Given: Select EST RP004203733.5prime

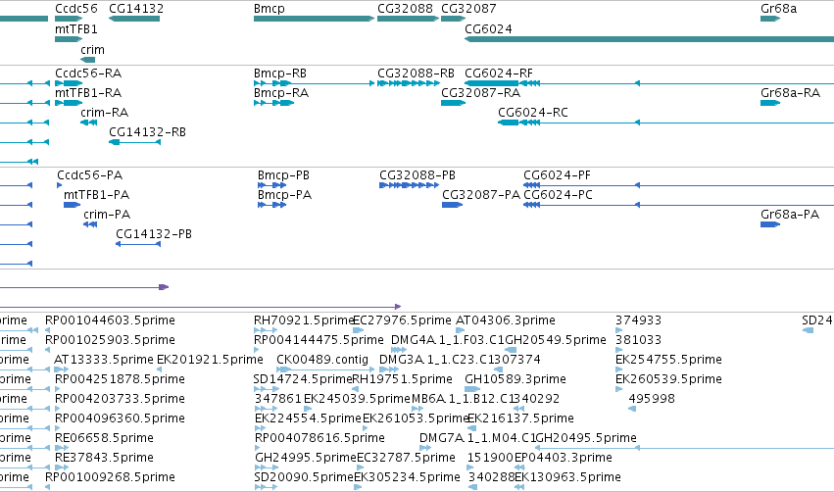Looking at the screenshot, I should (x=120, y=400).
